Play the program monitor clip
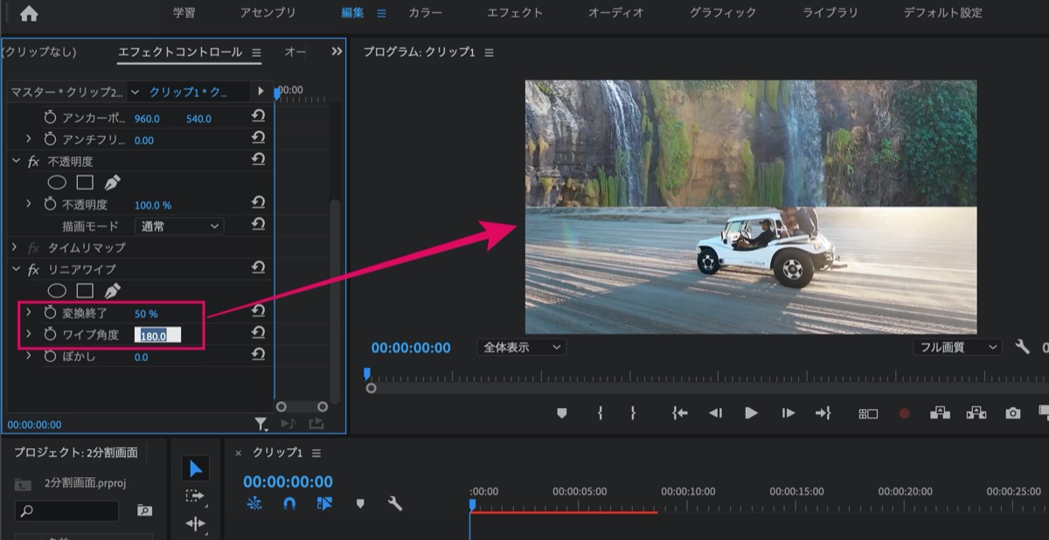The width and height of the screenshot is (1049, 540). (x=751, y=413)
